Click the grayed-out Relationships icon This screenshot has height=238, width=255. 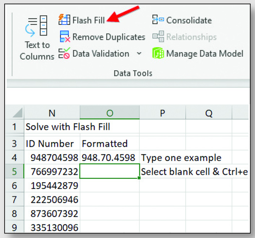click(158, 36)
